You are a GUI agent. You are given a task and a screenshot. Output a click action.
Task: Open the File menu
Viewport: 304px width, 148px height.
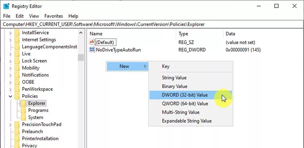tap(7, 16)
